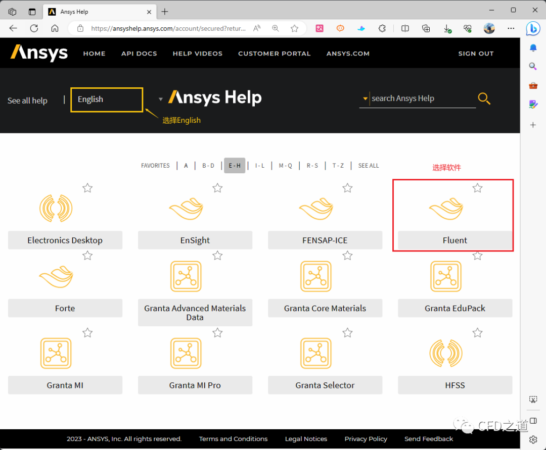Select the I - L alphabet tab
This screenshot has height=450, width=546.
[x=260, y=166]
